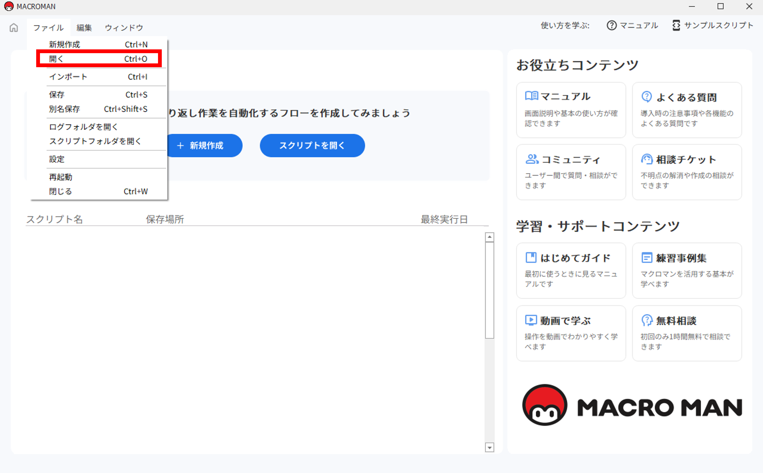The width and height of the screenshot is (763, 473).
Task: Click the script list scrollbar down arrow
Action: pyautogui.click(x=489, y=447)
